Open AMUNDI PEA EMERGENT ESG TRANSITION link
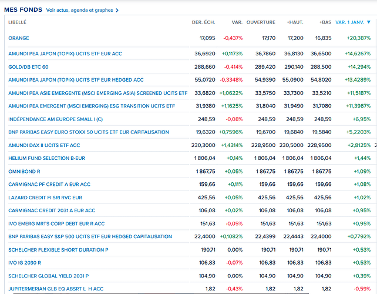This screenshot has width=377, height=294. point(92,106)
